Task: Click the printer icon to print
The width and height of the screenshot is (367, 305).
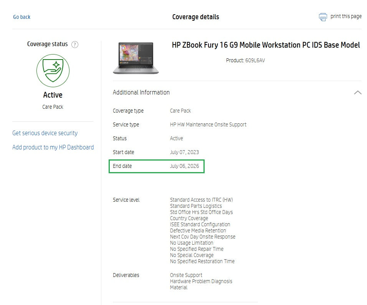Action: tap(322, 17)
